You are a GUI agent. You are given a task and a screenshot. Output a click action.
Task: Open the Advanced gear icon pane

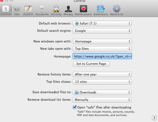click(116, 11)
